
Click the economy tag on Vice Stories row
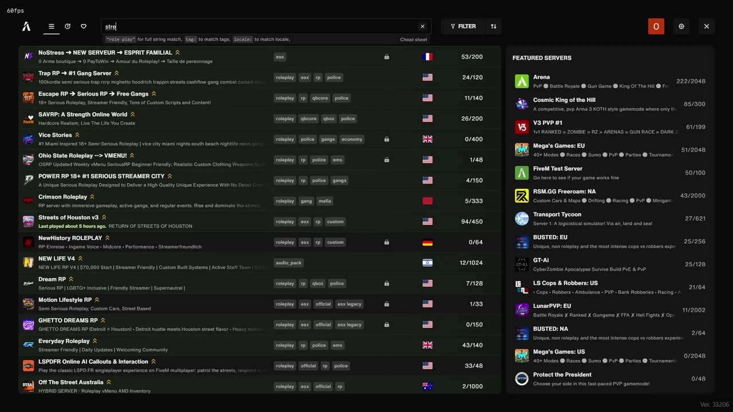(x=352, y=139)
